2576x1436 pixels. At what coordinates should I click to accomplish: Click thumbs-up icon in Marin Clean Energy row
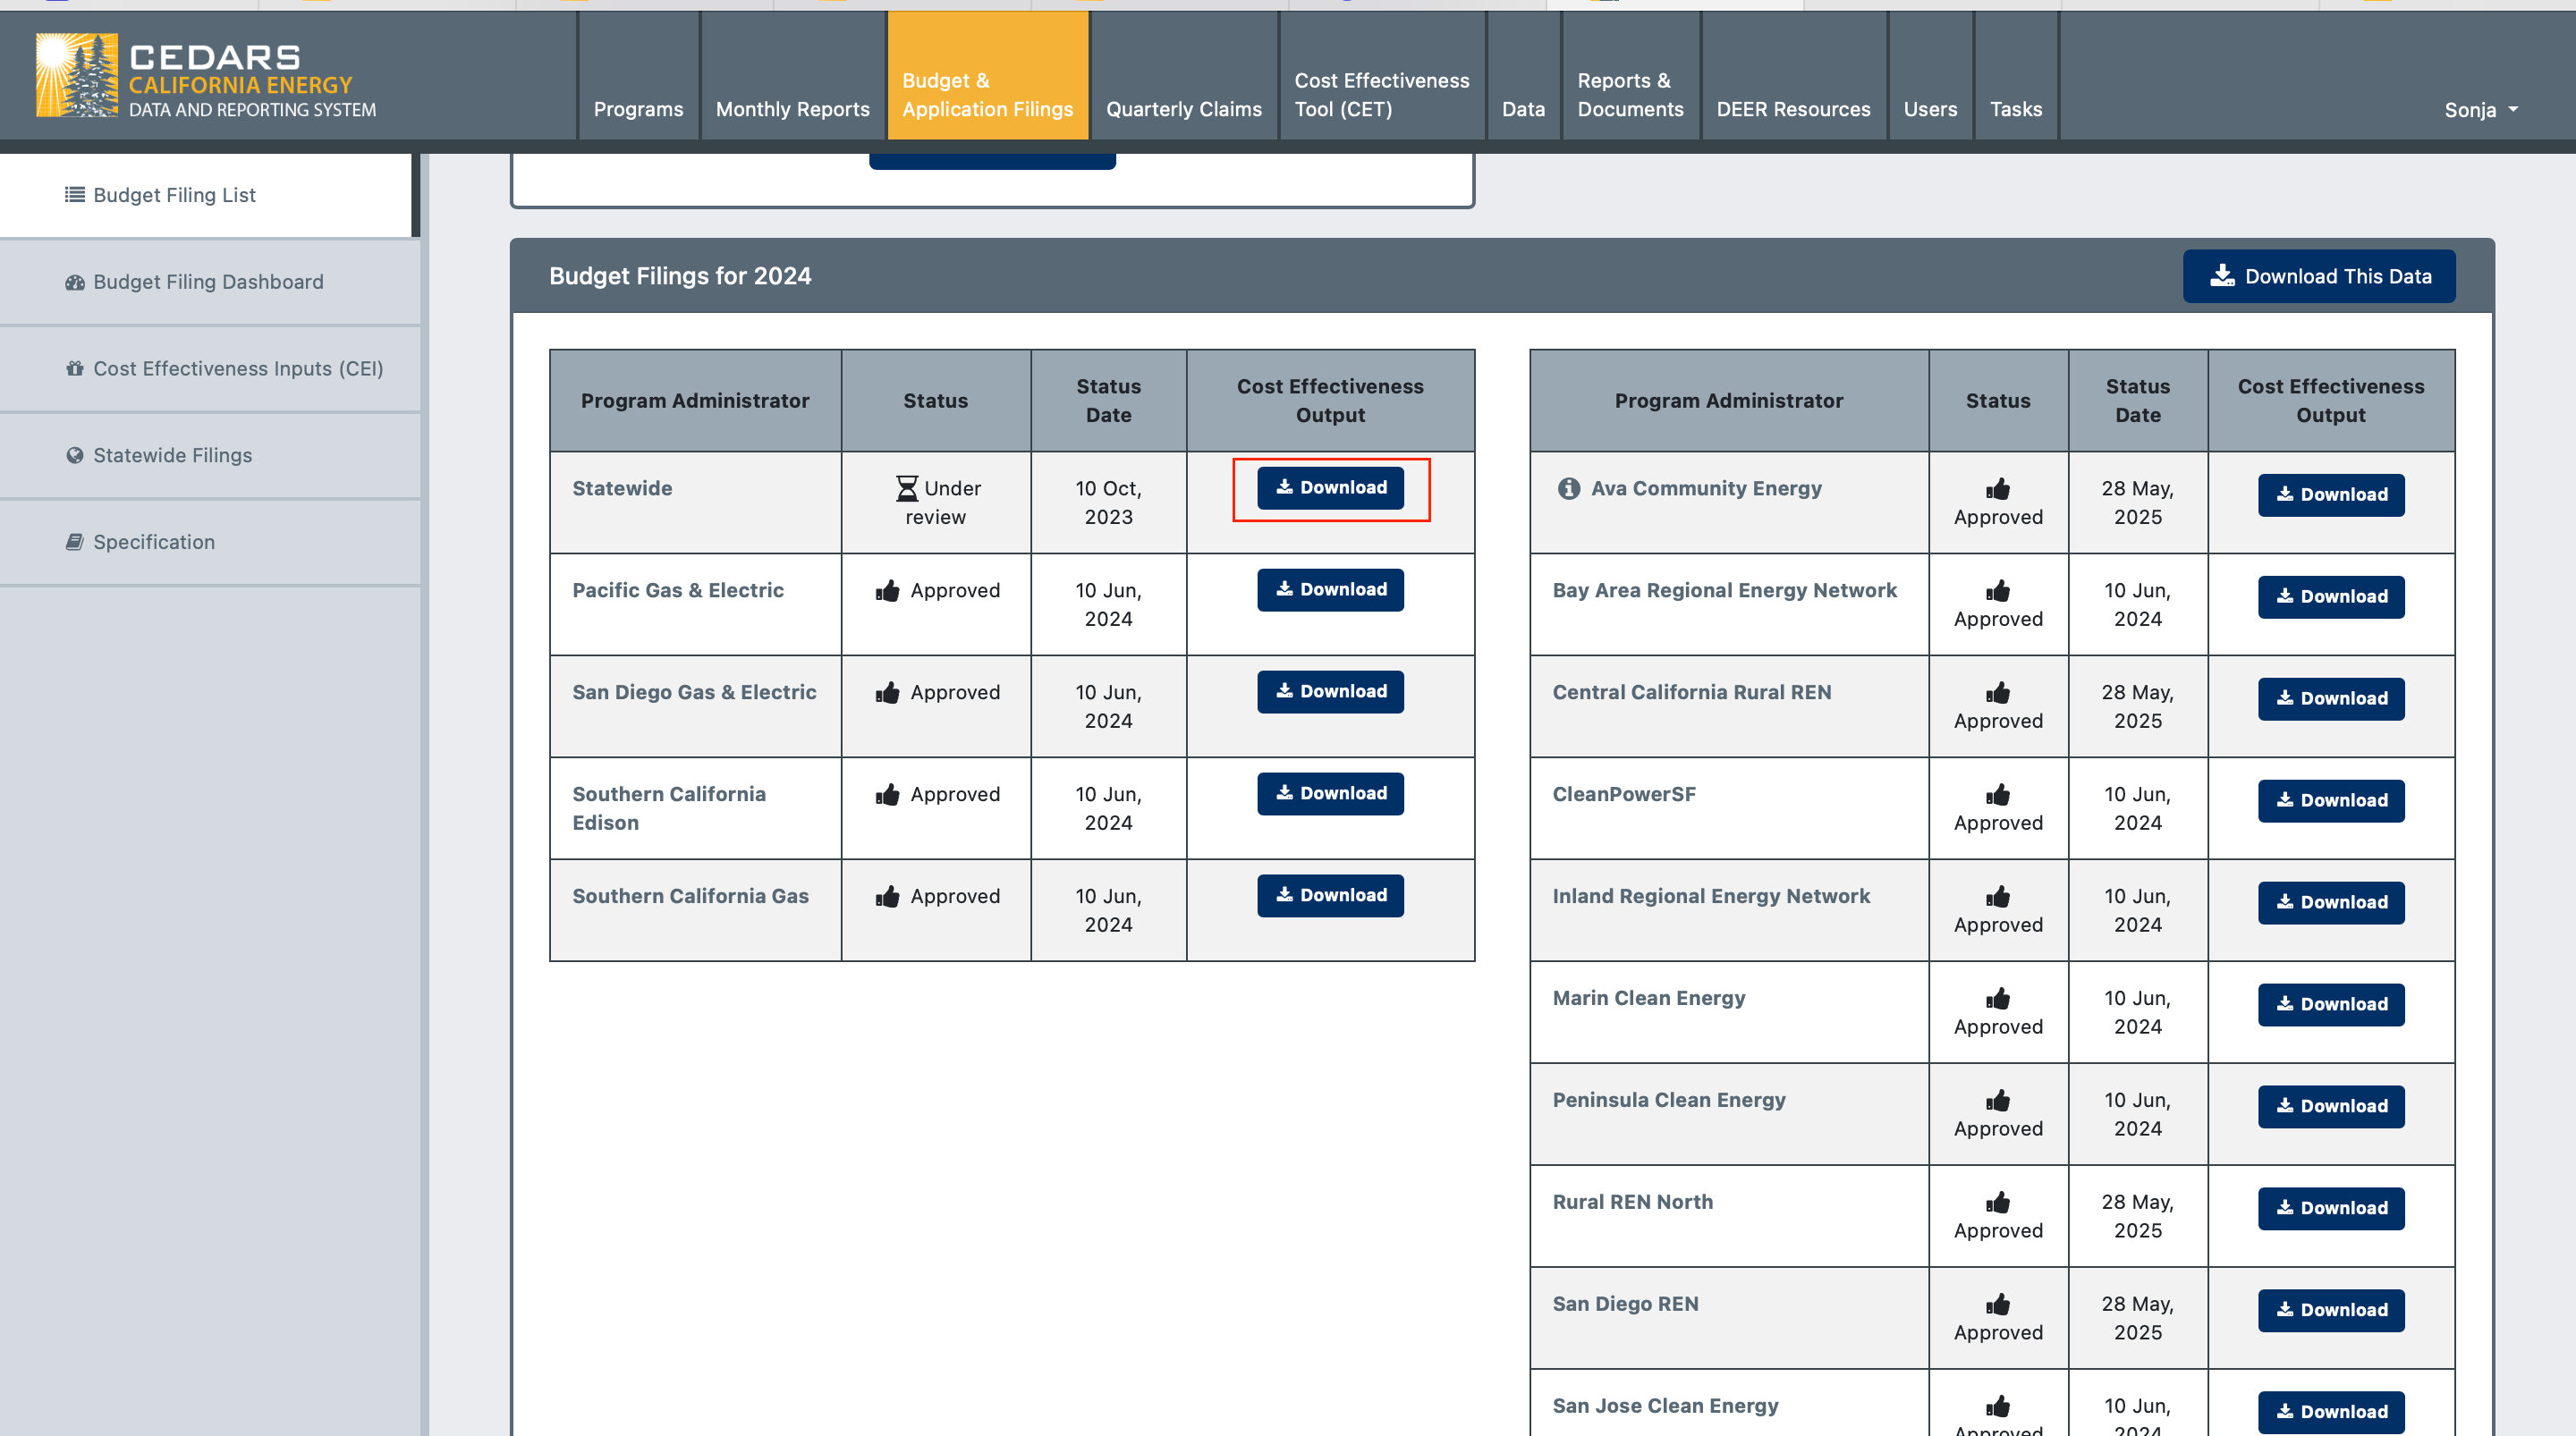pos(1997,998)
